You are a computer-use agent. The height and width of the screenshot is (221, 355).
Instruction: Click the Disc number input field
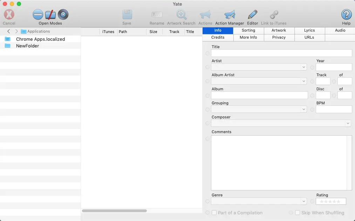[x=323, y=95]
